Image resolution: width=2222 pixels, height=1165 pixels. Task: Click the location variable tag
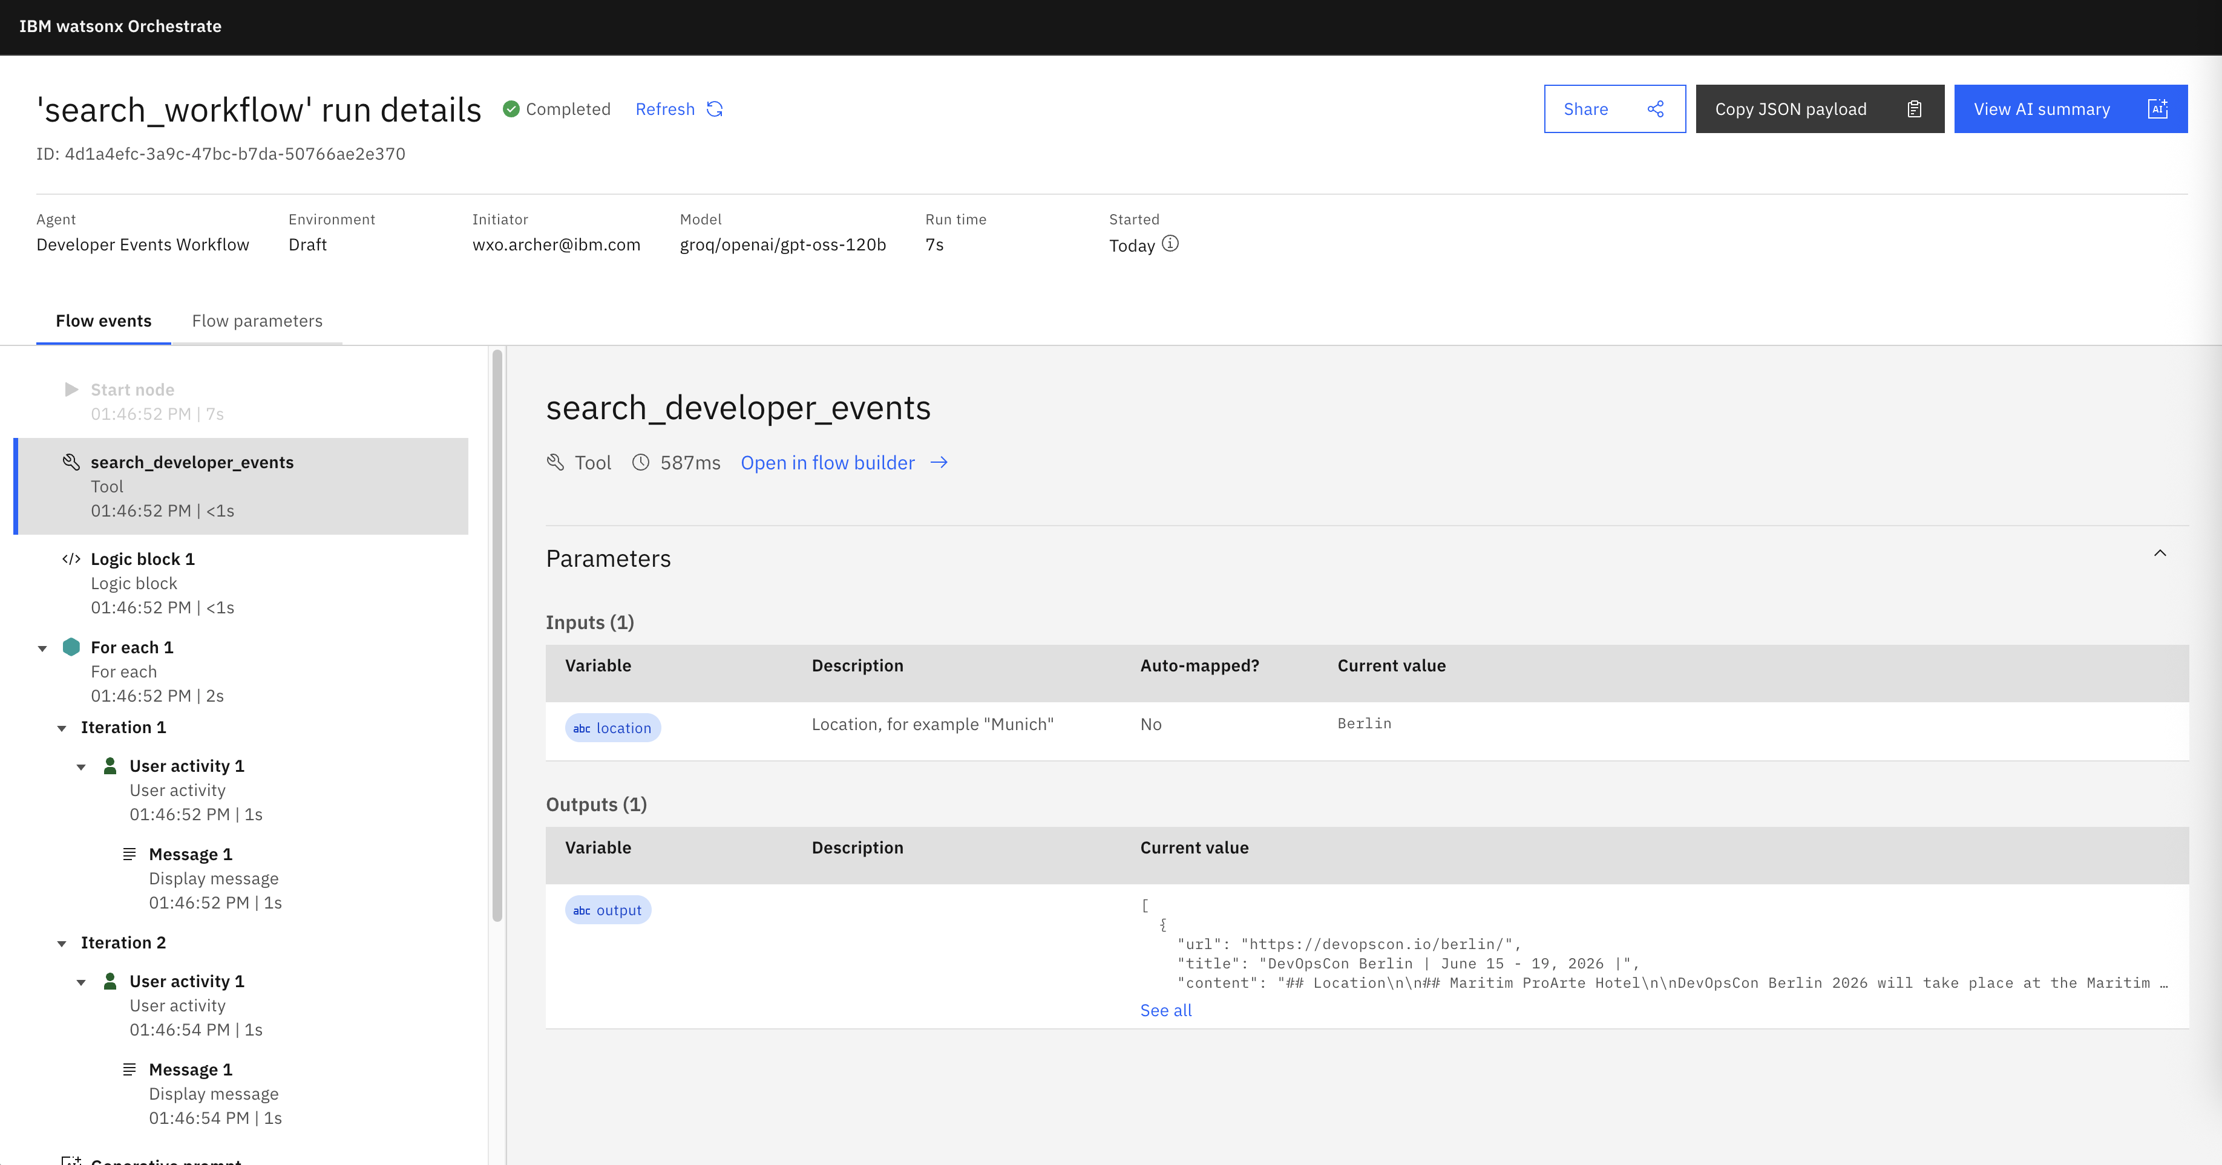coord(612,728)
